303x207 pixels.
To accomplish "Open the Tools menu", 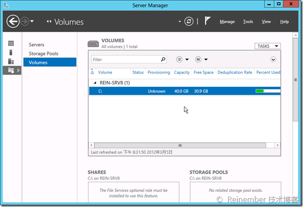I will point(248,22).
